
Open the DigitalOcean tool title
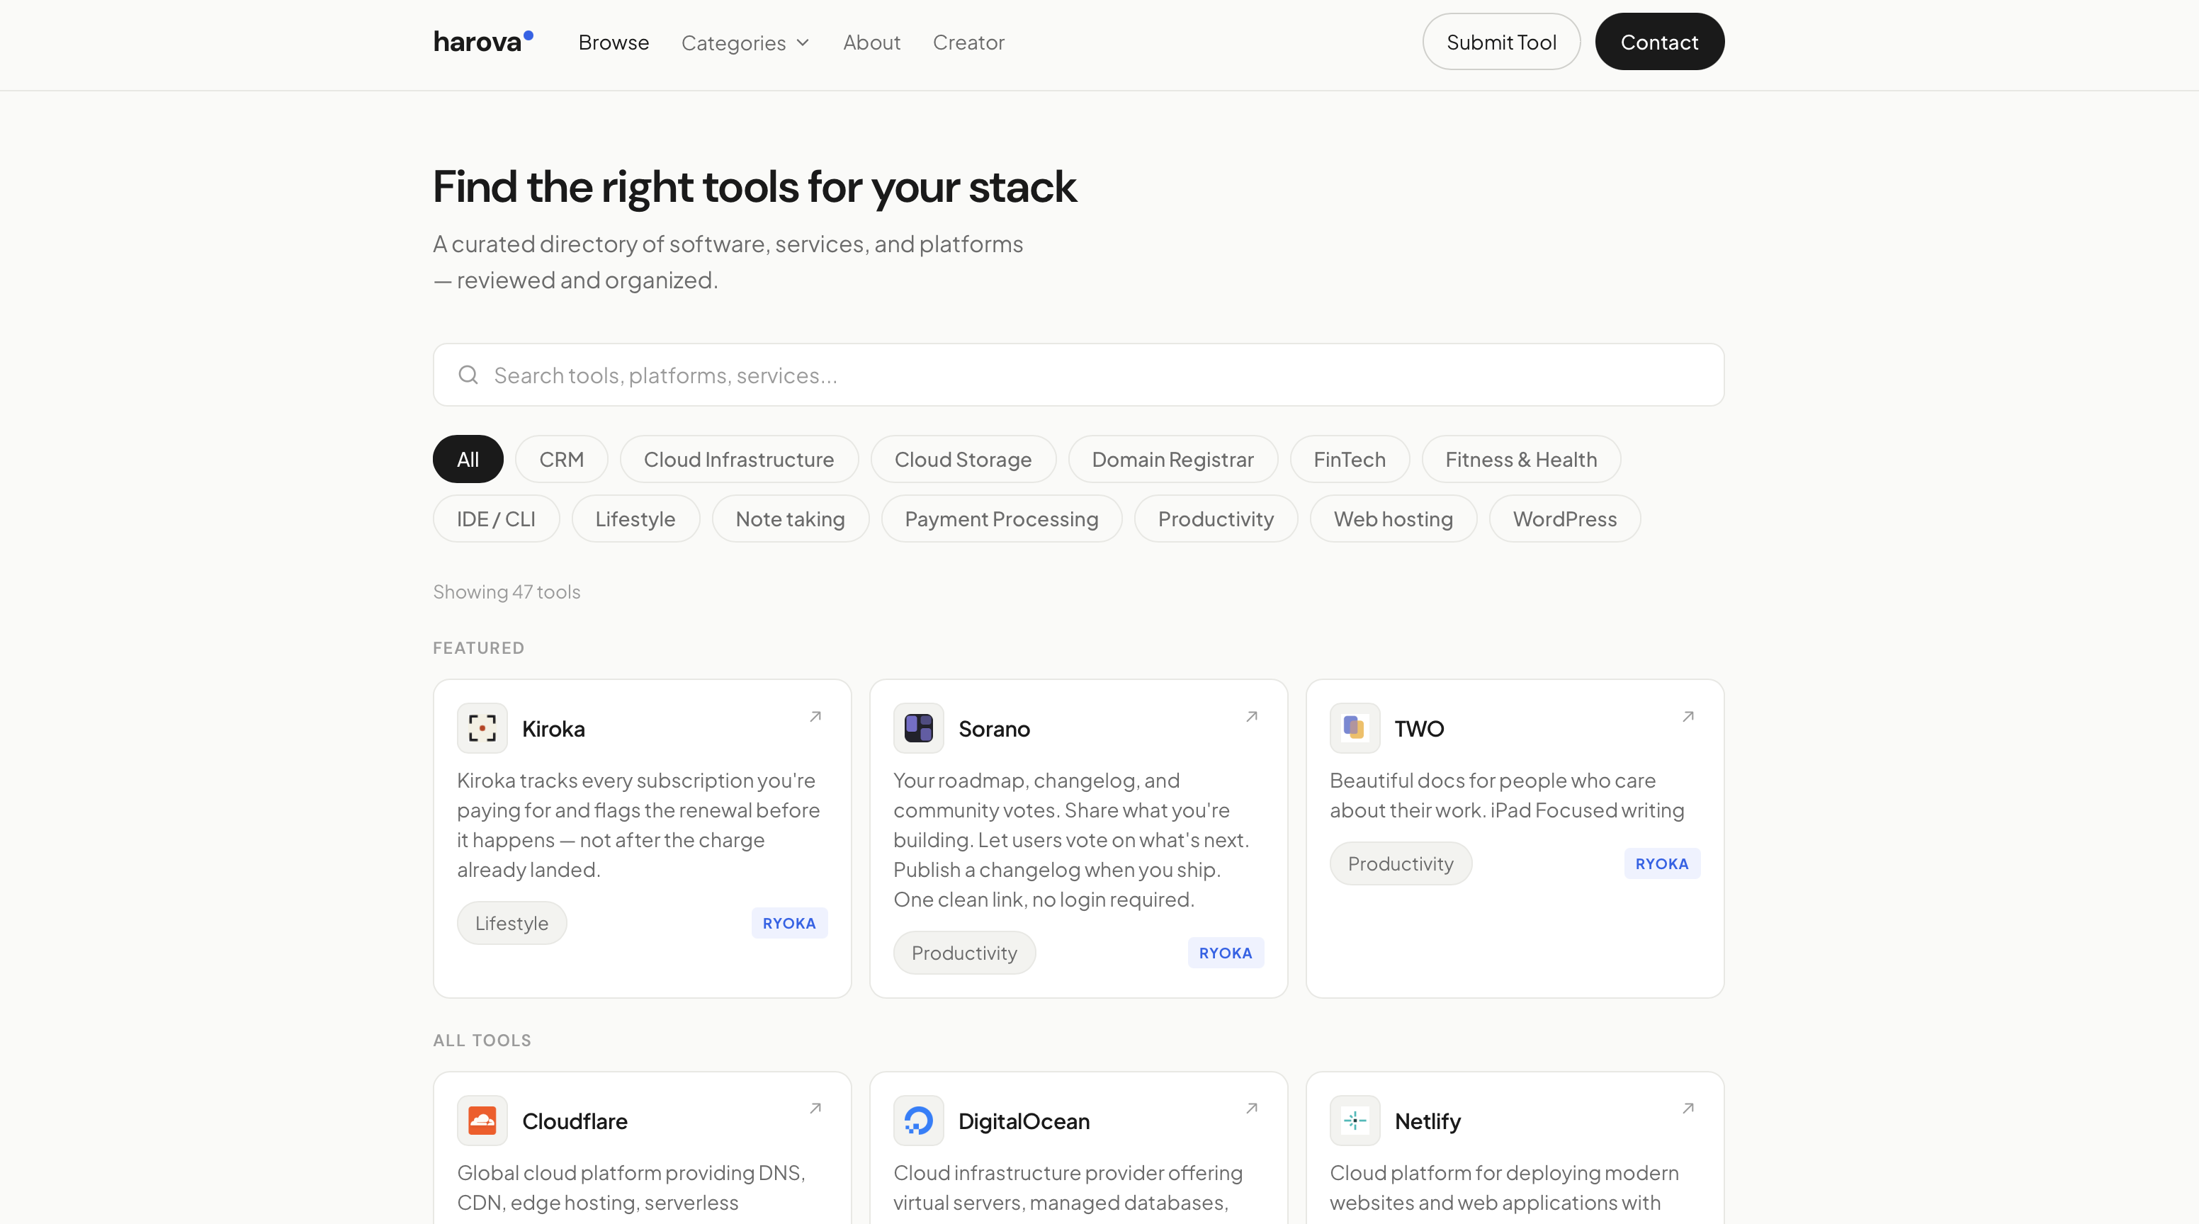[x=1024, y=1121]
